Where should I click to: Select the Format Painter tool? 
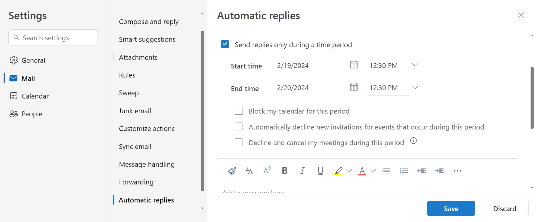click(x=231, y=171)
